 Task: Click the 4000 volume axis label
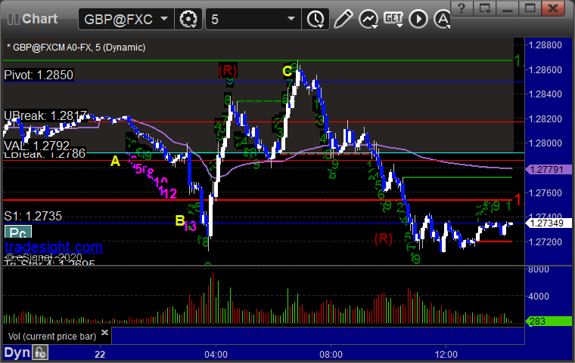pyautogui.click(x=539, y=297)
